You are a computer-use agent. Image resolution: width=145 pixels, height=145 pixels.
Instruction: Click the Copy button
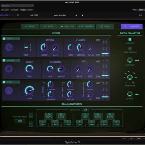click(x=23, y=10)
